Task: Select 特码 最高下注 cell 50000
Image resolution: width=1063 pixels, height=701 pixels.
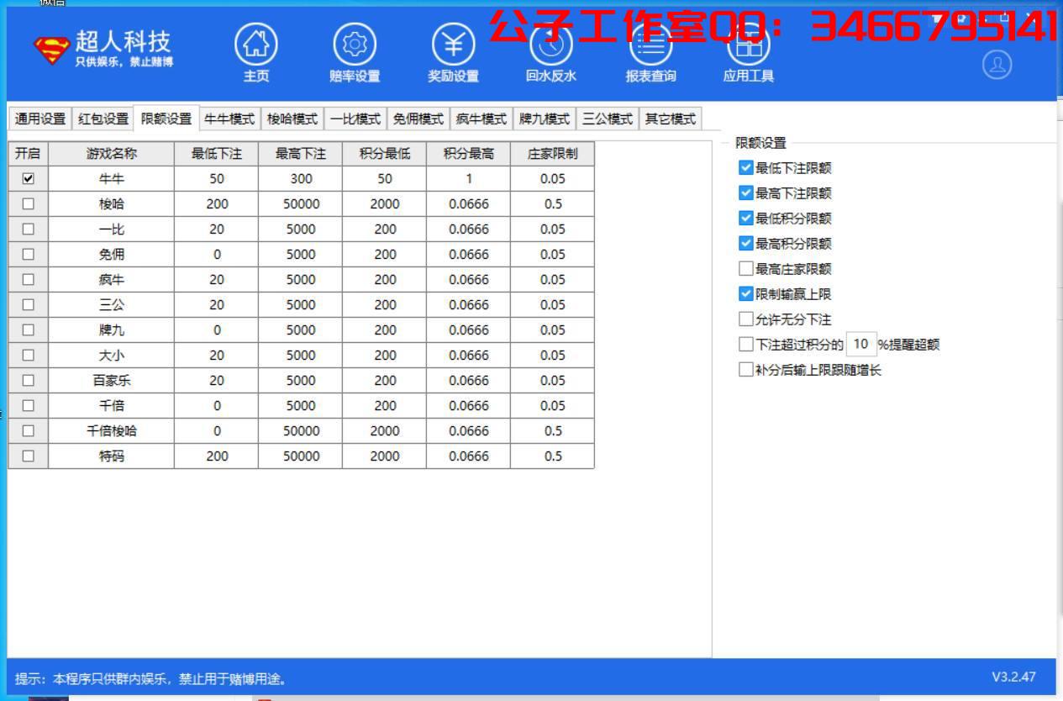Action: pos(301,456)
